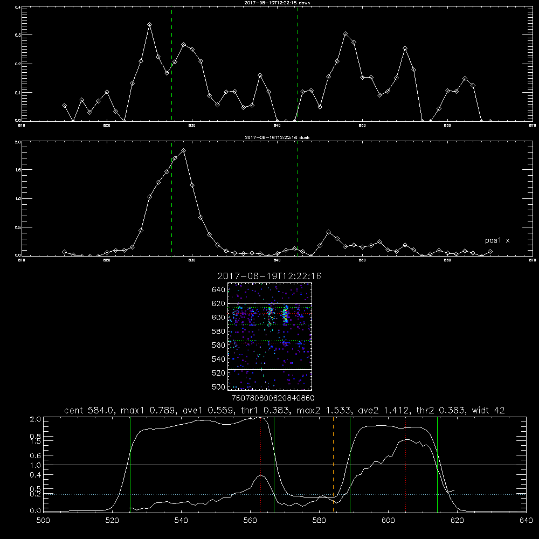Select left green dashed line in dawn plot
The width and height of the screenshot is (539, 539).
[171, 64]
